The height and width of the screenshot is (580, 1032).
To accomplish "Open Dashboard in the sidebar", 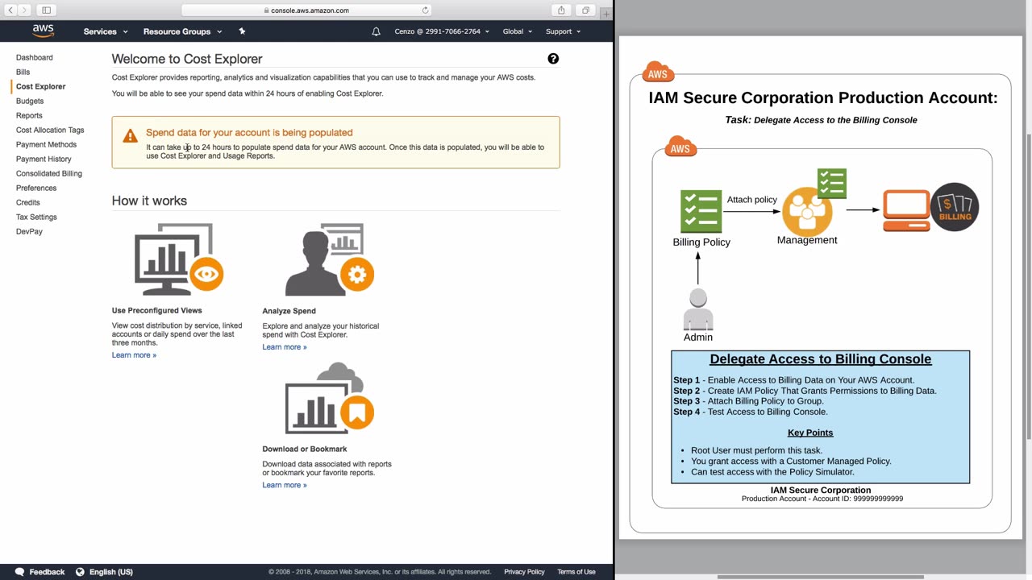I will pyautogui.click(x=35, y=58).
